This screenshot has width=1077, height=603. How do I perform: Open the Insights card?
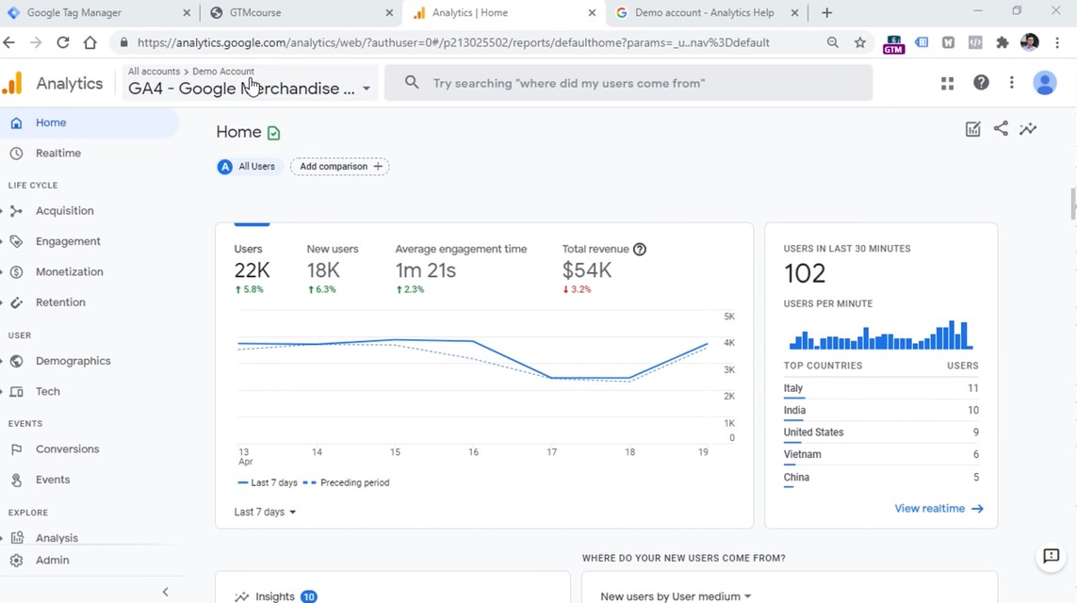click(393, 588)
